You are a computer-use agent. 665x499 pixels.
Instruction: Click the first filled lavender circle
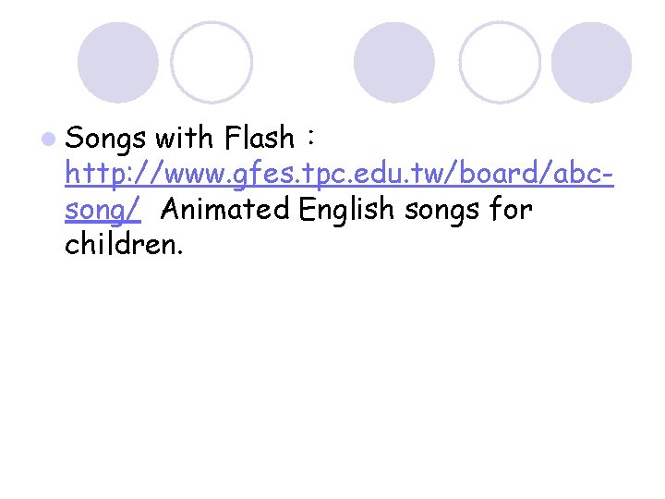pos(118,63)
